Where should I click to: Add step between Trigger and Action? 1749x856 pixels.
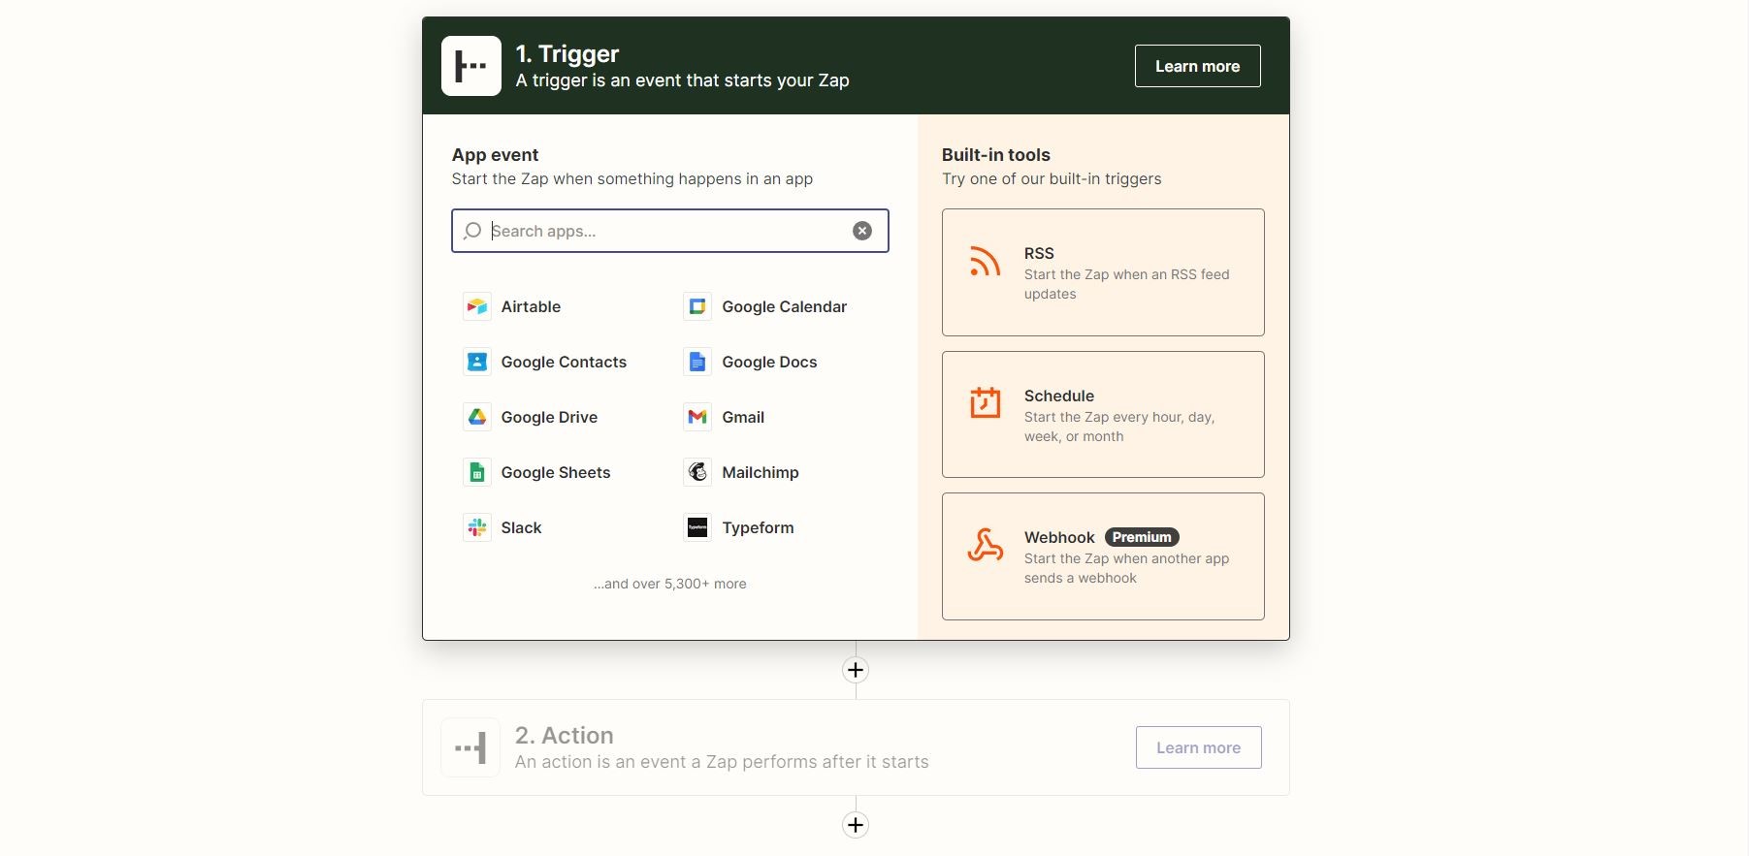855,670
